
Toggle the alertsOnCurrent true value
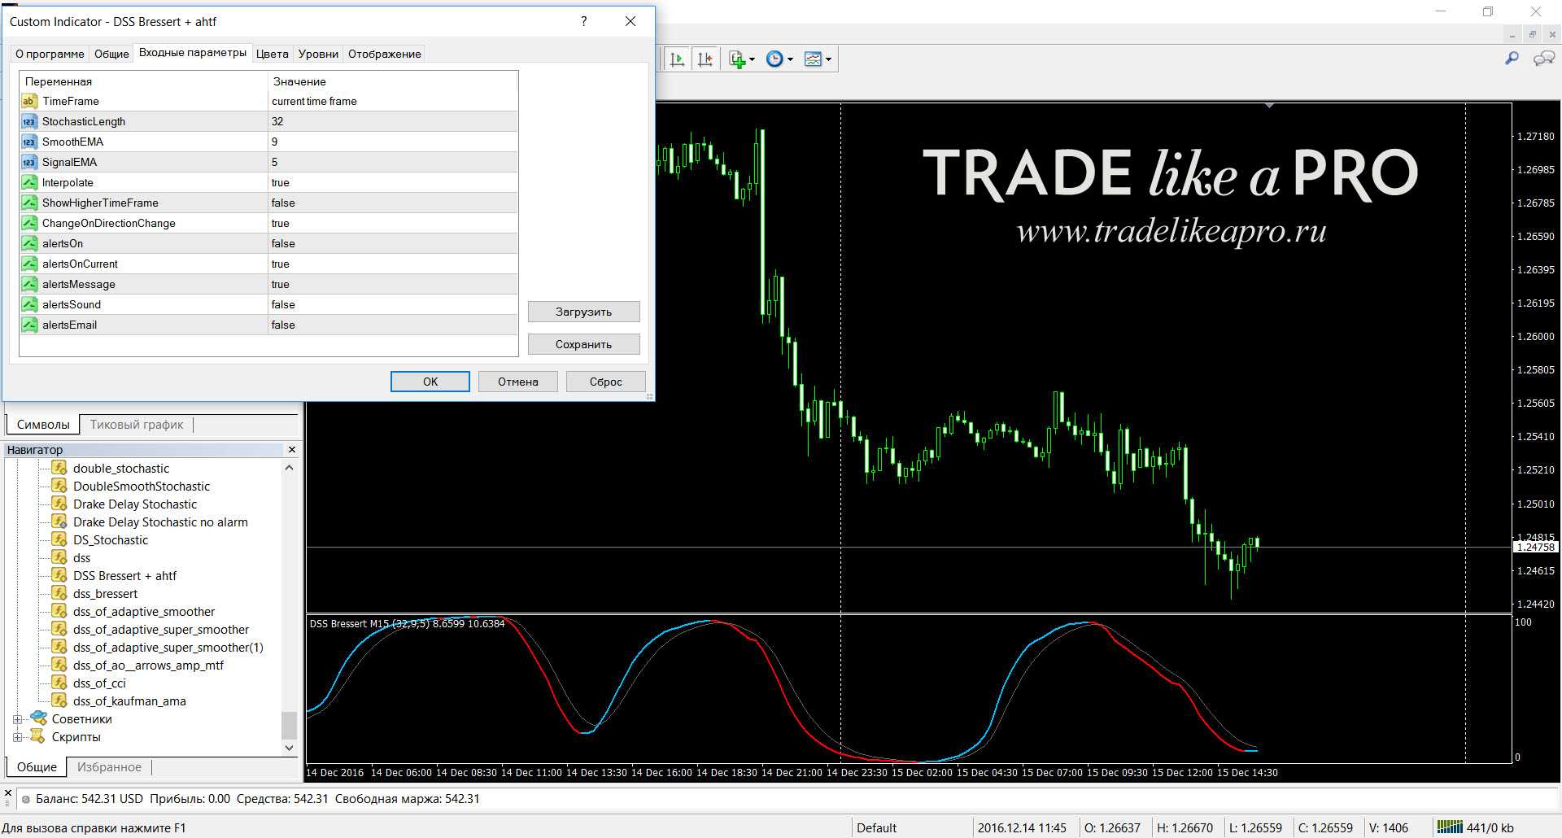click(x=393, y=264)
